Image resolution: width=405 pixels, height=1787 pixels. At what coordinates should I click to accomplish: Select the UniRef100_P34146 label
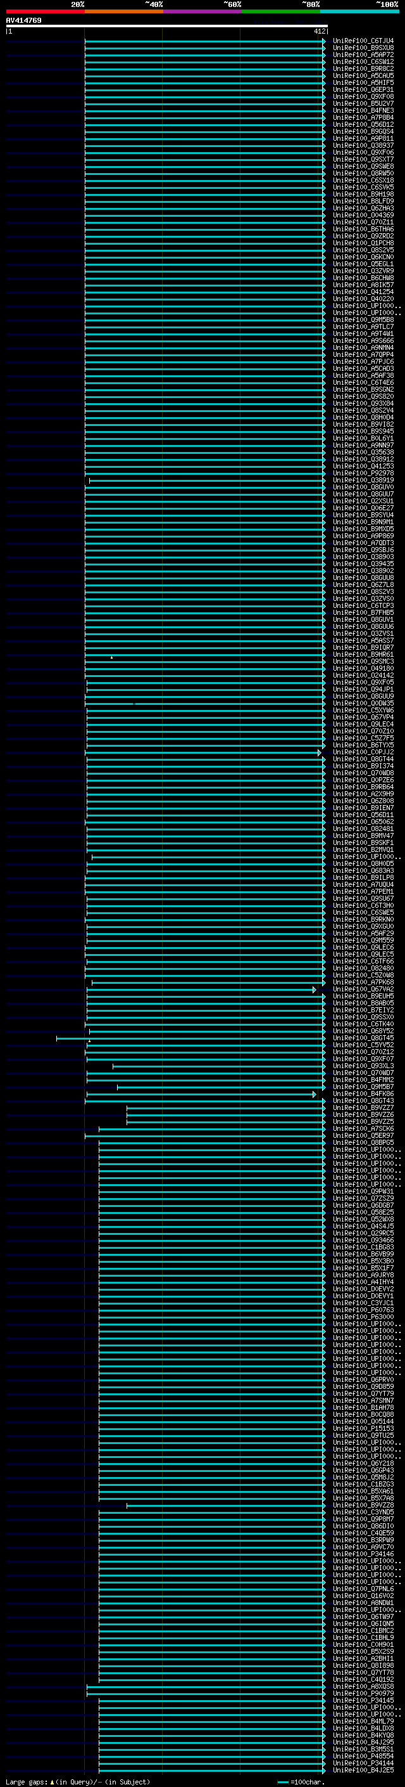click(363, 1554)
